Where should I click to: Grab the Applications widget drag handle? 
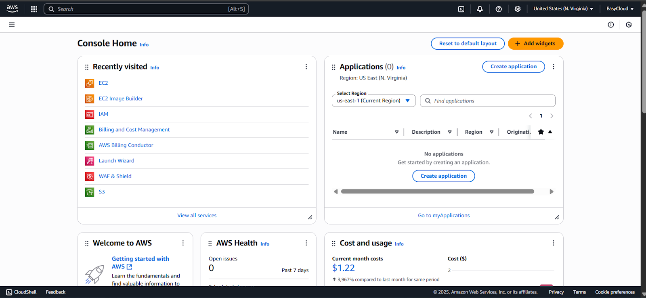click(x=333, y=67)
